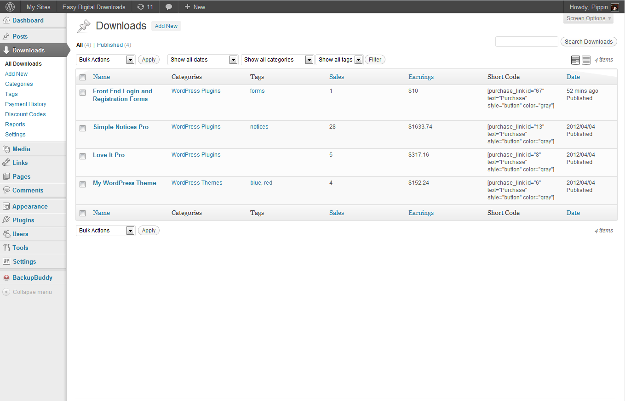Check the Simple Notices Pro checkbox
Image resolution: width=625 pixels, height=401 pixels.
(x=82, y=128)
